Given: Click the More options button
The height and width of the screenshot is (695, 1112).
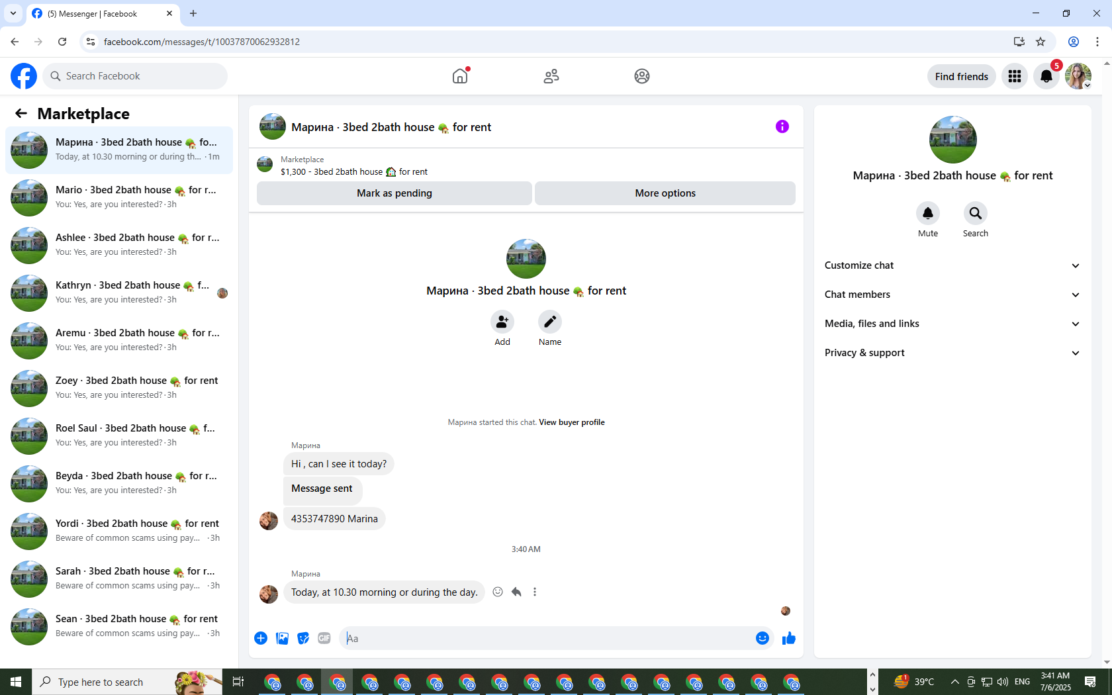Looking at the screenshot, I should 665,193.
